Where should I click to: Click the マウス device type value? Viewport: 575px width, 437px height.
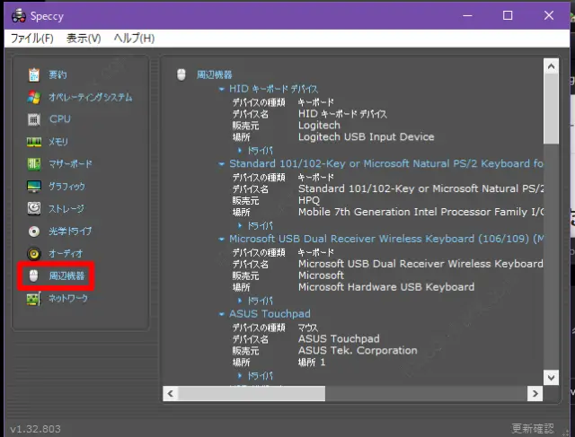click(307, 328)
